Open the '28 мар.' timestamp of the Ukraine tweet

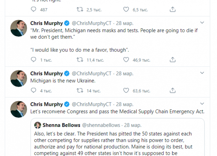[x=125, y=74]
